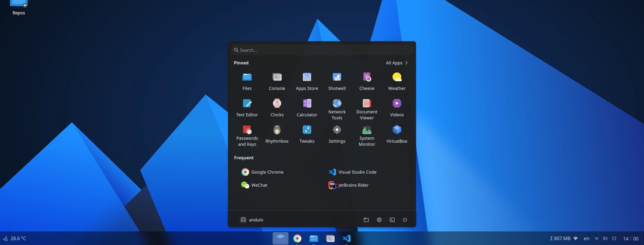Open the System Monitor app

tap(367, 135)
